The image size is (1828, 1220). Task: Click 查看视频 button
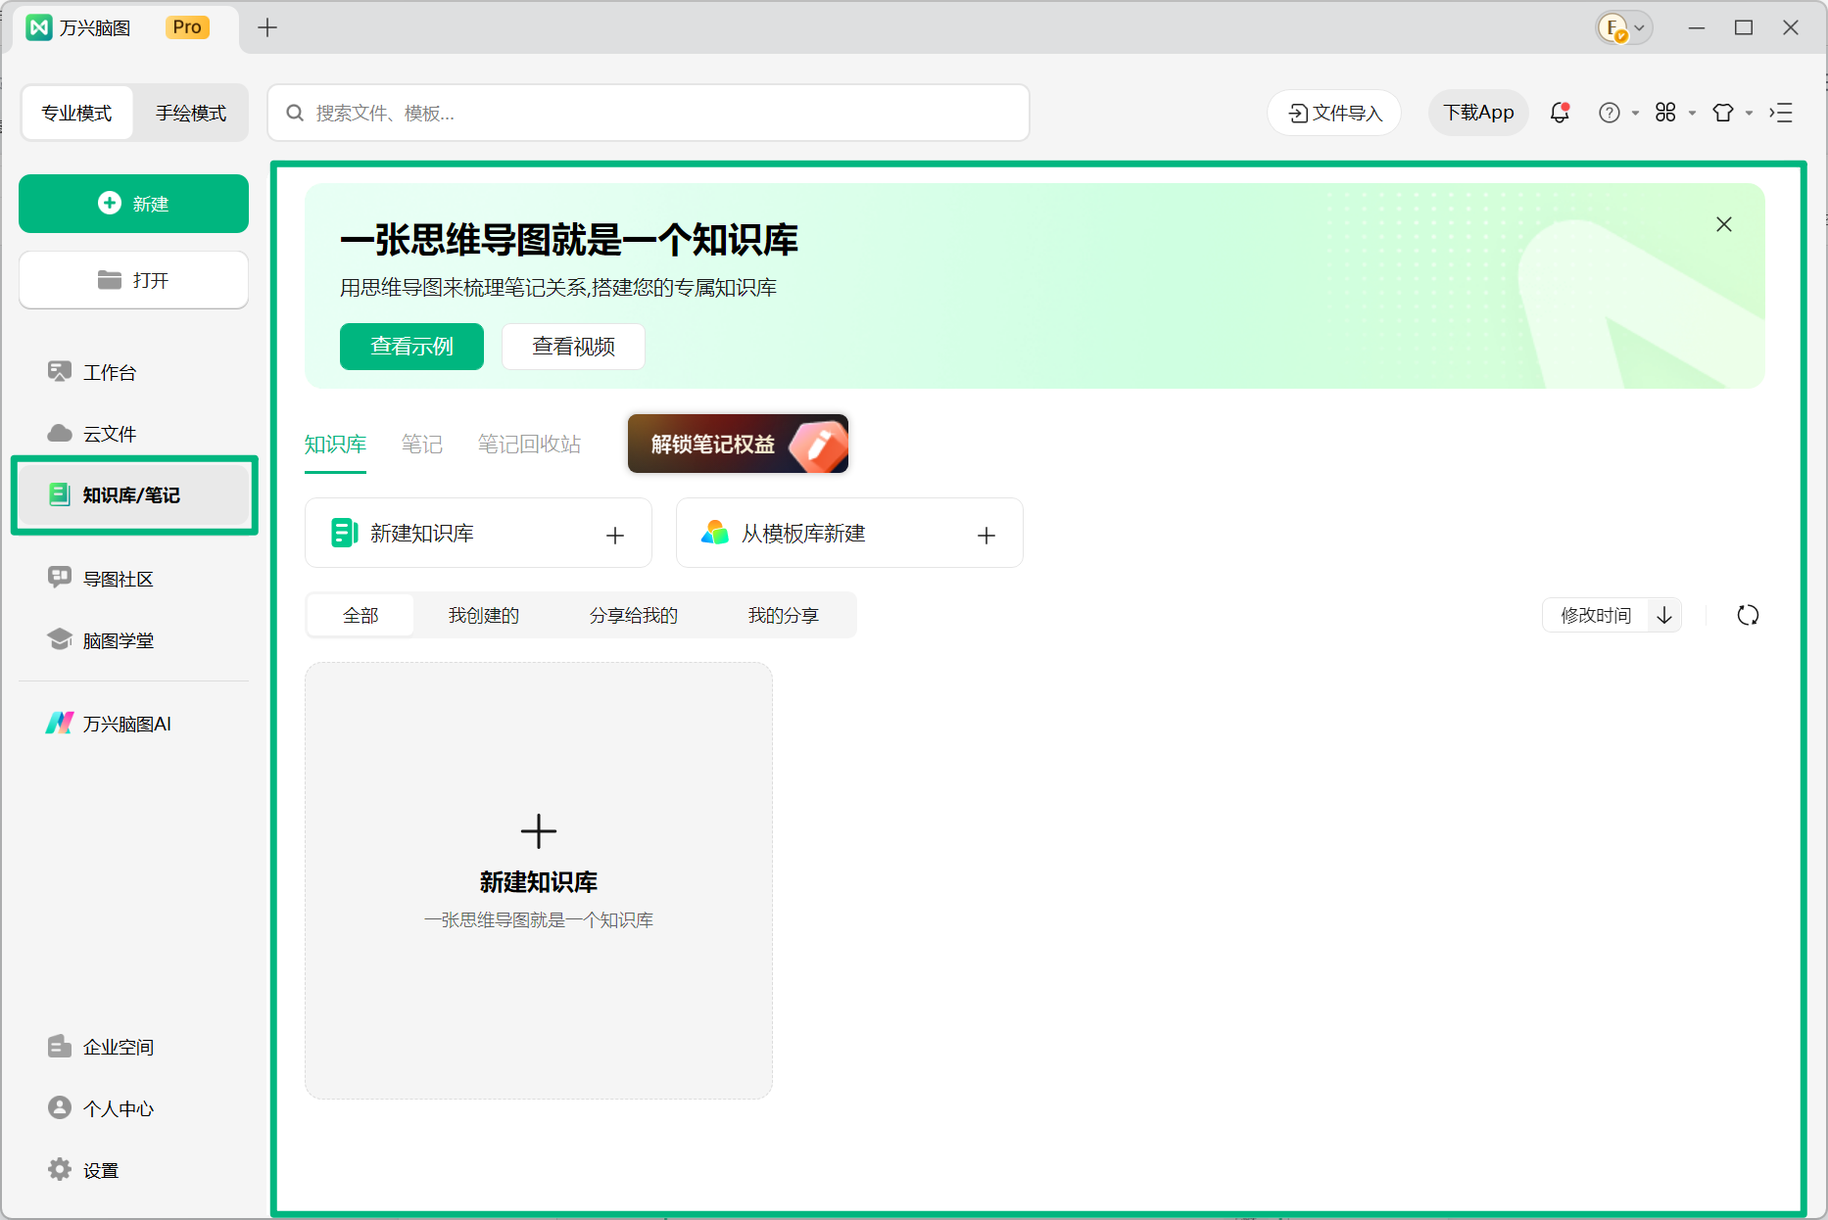pos(573,347)
